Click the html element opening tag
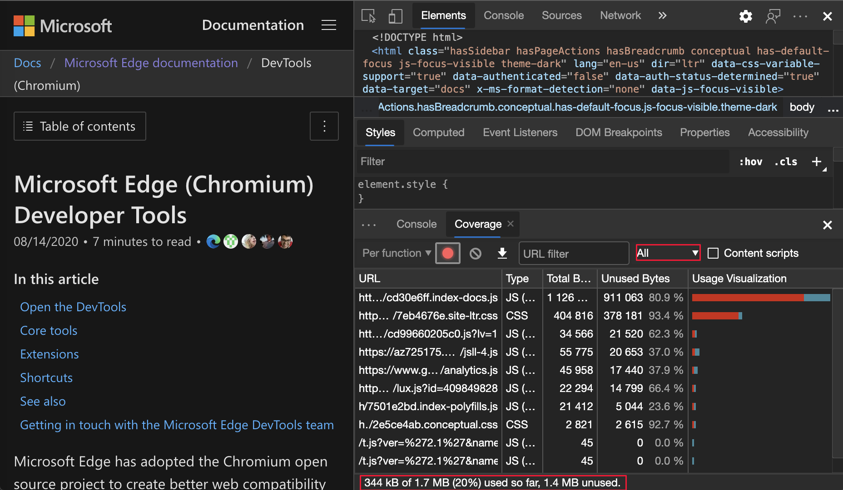The width and height of the screenshot is (843, 490). [596, 70]
